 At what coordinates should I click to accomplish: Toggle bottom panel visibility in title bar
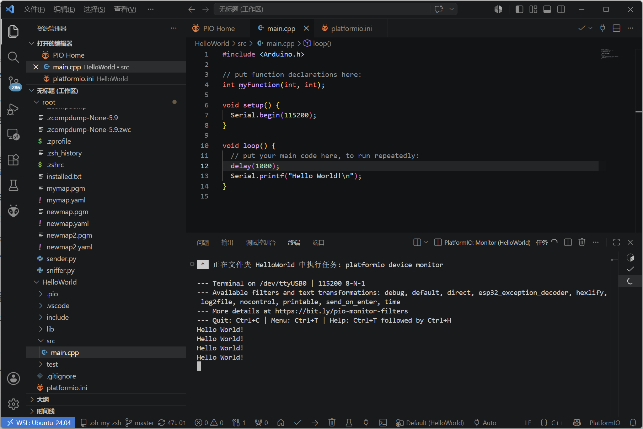[x=547, y=9]
